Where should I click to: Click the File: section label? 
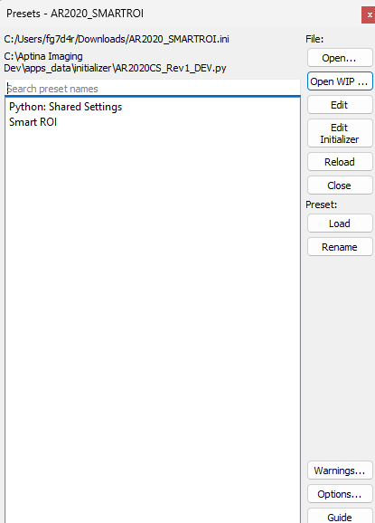[314, 39]
